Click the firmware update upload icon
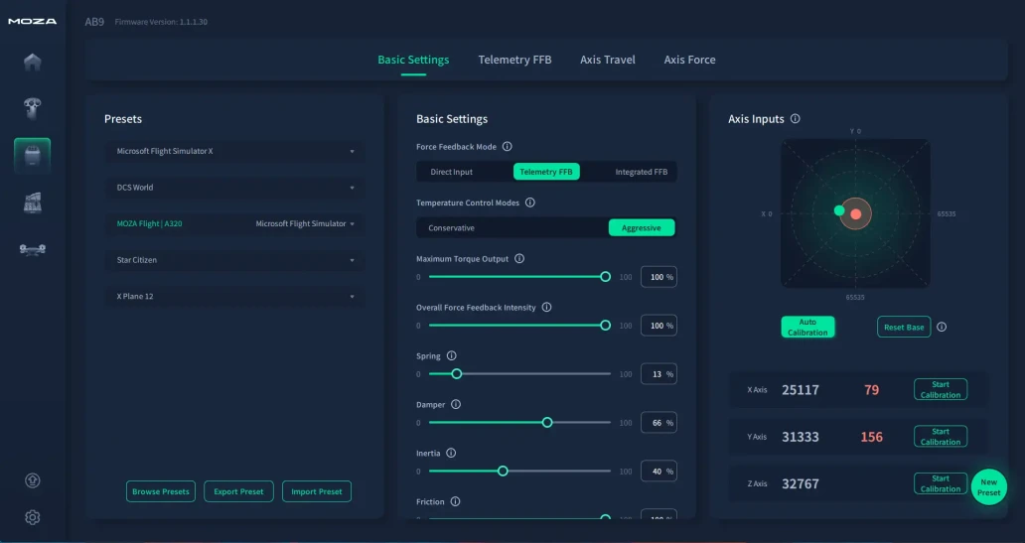The width and height of the screenshot is (1025, 543). click(32, 480)
